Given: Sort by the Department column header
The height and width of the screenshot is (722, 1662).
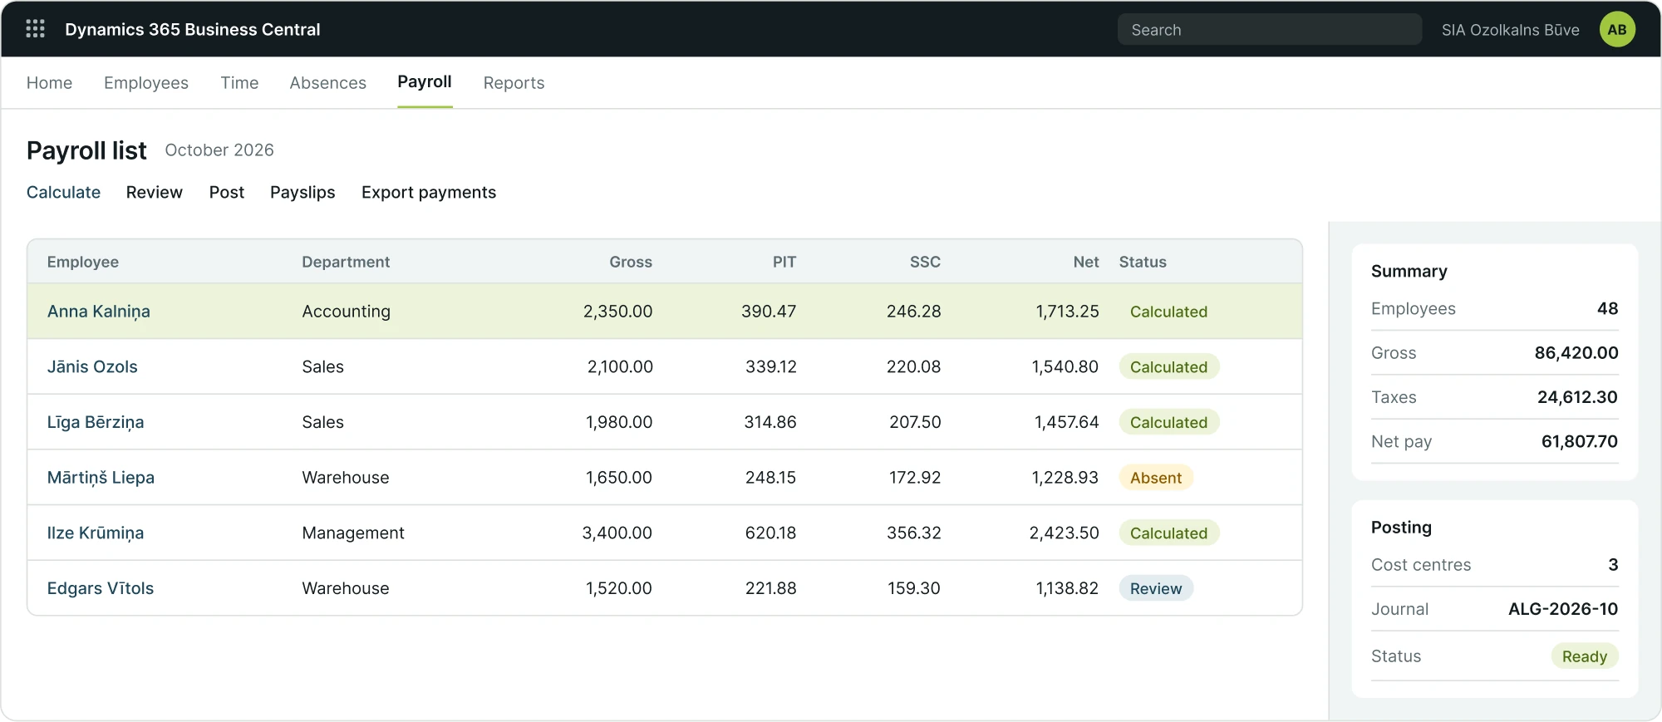Looking at the screenshot, I should click(346, 262).
